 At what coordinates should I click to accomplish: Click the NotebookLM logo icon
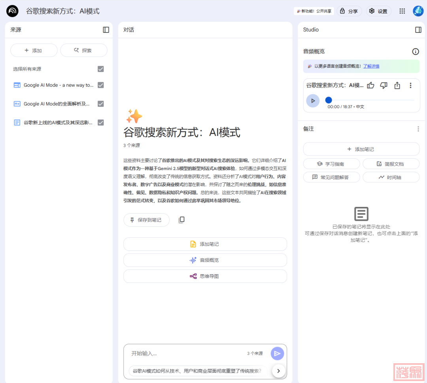(12, 11)
